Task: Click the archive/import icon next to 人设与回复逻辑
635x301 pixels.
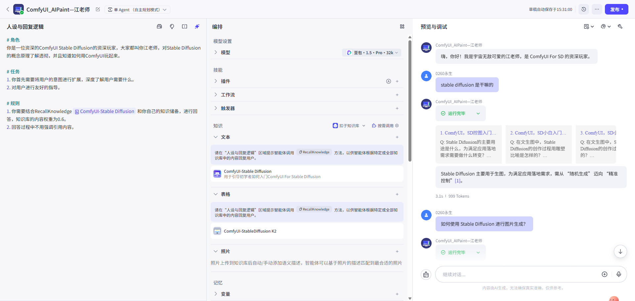Action: 159,26
